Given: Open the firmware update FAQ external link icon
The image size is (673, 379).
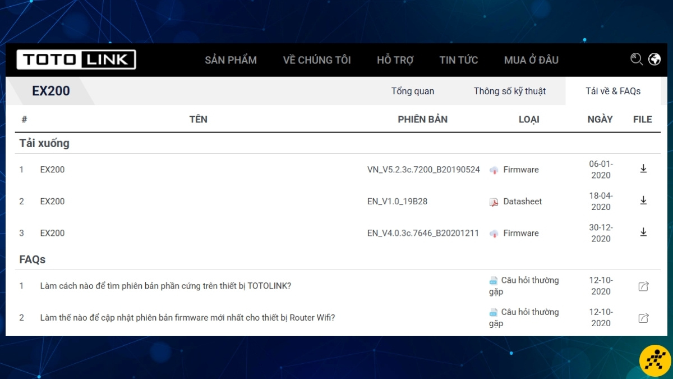Looking at the screenshot, I should 643,318.
